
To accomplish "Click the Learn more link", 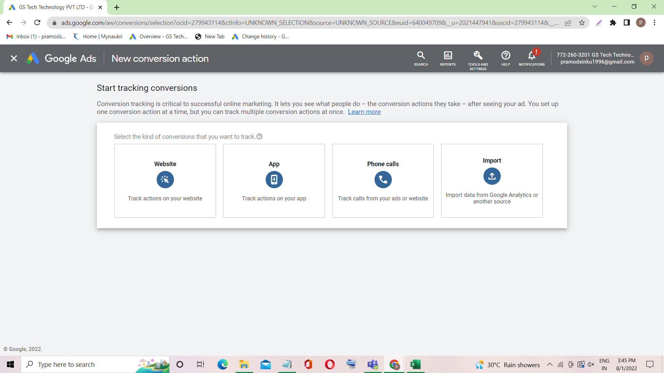I will tap(364, 112).
